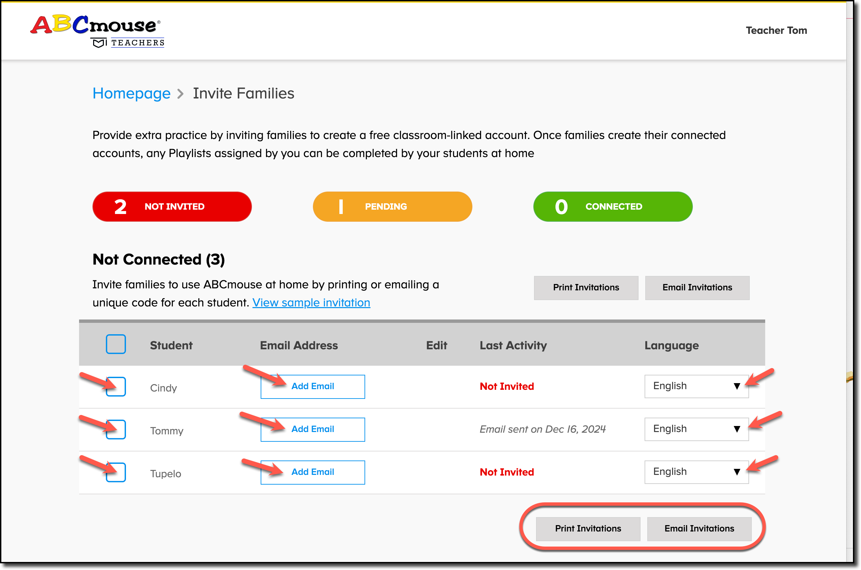Click Add Email for Cindy
Viewport: 861px width, 570px height.
pyautogui.click(x=312, y=386)
